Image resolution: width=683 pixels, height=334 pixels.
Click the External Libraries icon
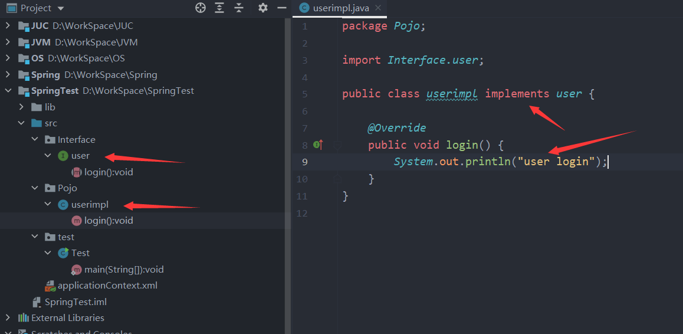(23, 318)
